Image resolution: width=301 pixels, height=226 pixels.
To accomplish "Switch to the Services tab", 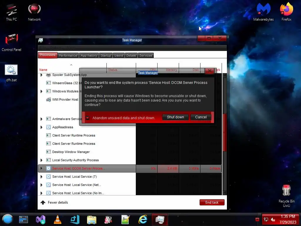I will click(146, 55).
